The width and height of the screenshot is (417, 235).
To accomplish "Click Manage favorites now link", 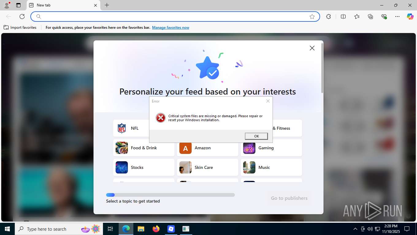I will coord(170,28).
